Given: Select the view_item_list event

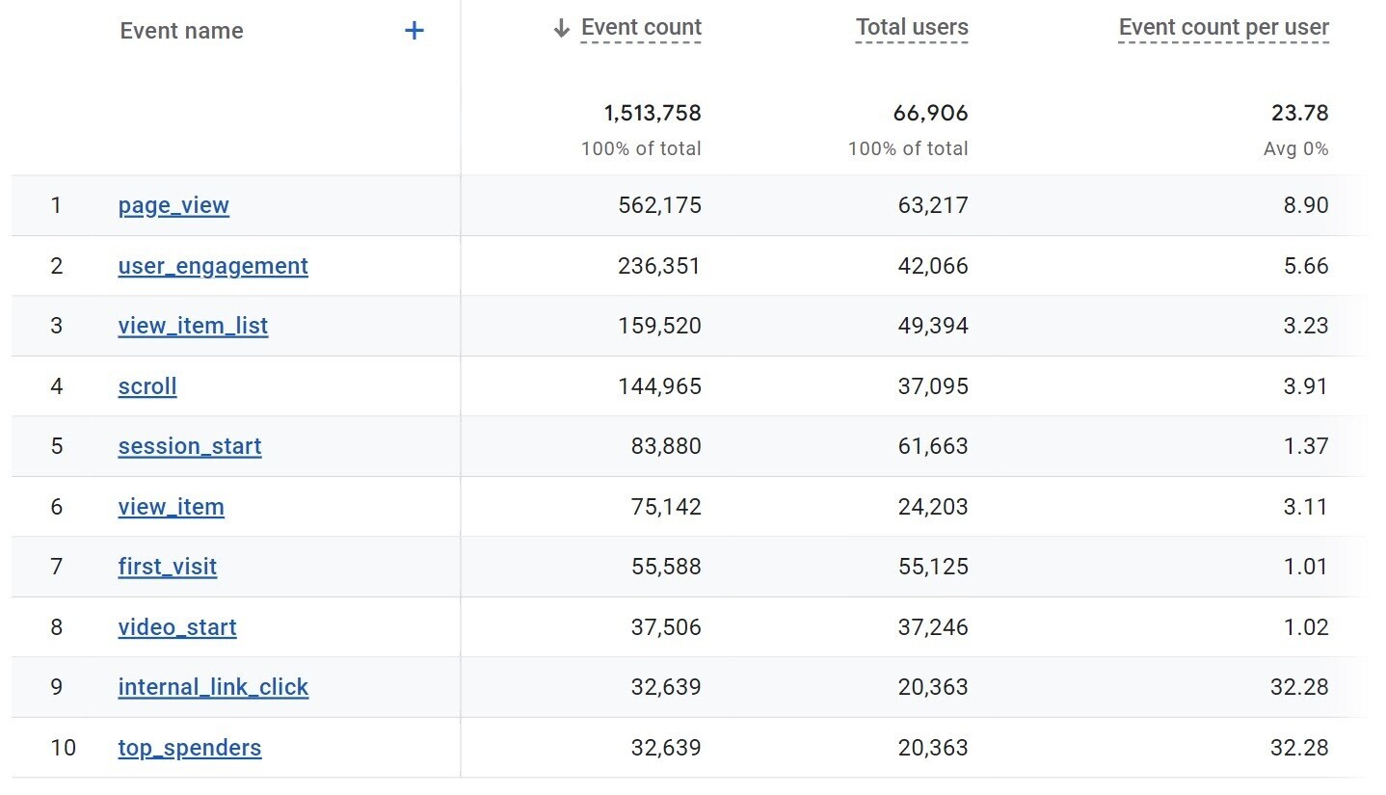Looking at the screenshot, I should coord(193,326).
